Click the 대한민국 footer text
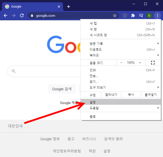163x157 pixels. (x=15, y=126)
